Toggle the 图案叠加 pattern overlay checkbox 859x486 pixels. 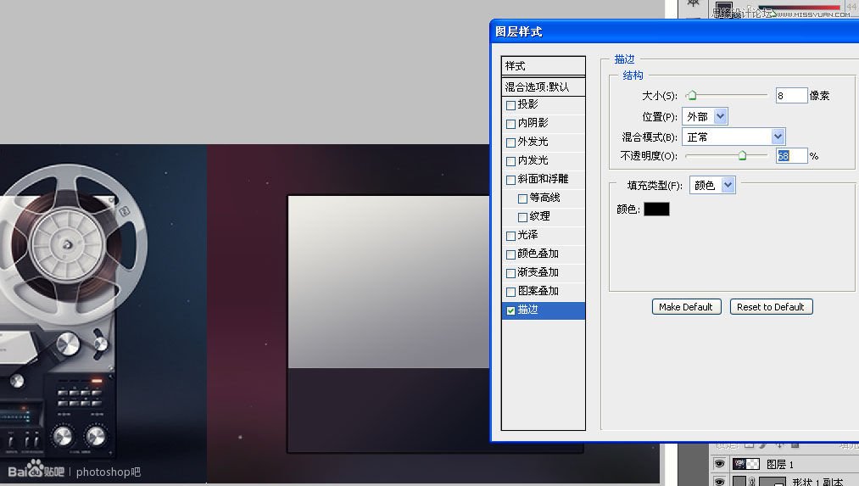(510, 292)
